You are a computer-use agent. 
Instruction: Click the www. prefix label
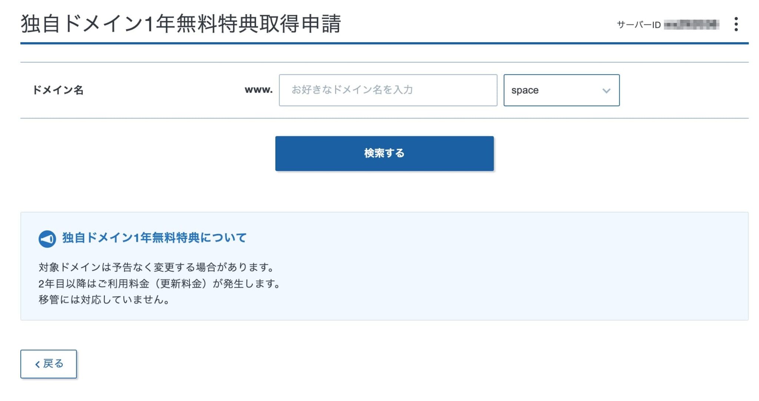[x=258, y=89]
